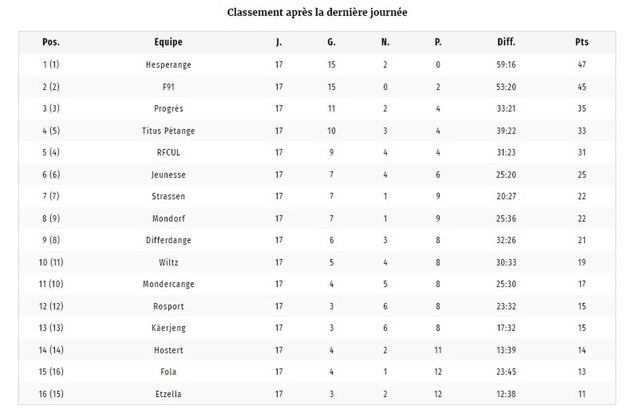Select Etzella in the last row
Screen dimensions: 641x410
[168, 394]
